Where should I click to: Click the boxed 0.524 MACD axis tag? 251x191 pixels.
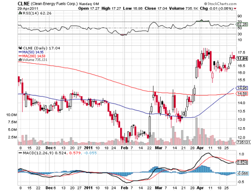pyautogui.click(x=242, y=162)
